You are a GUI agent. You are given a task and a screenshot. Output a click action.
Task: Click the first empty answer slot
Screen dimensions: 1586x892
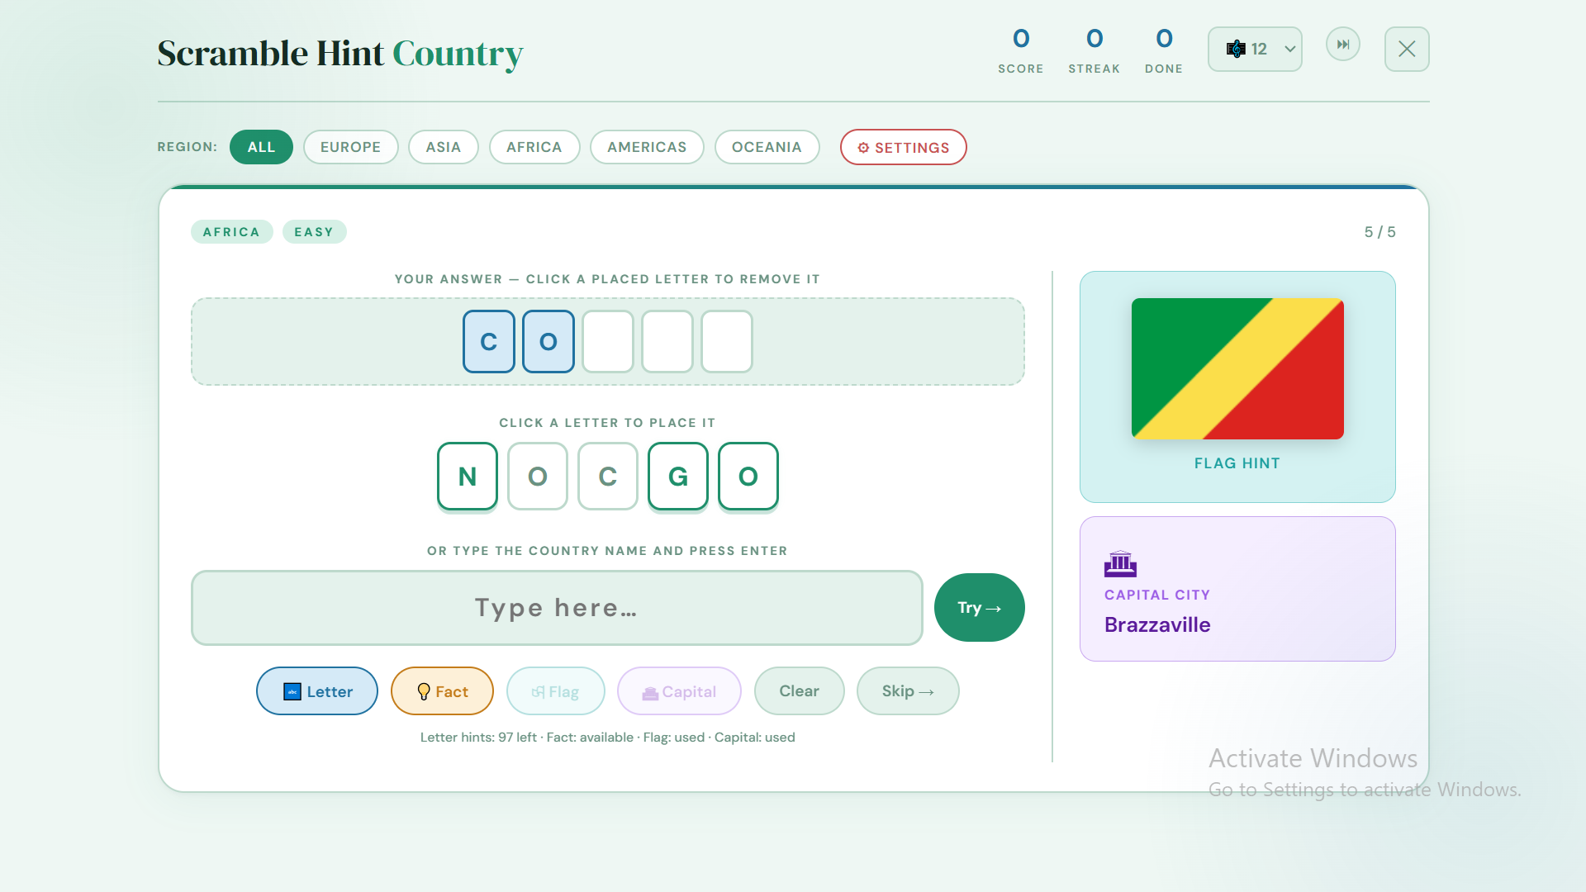(x=608, y=341)
